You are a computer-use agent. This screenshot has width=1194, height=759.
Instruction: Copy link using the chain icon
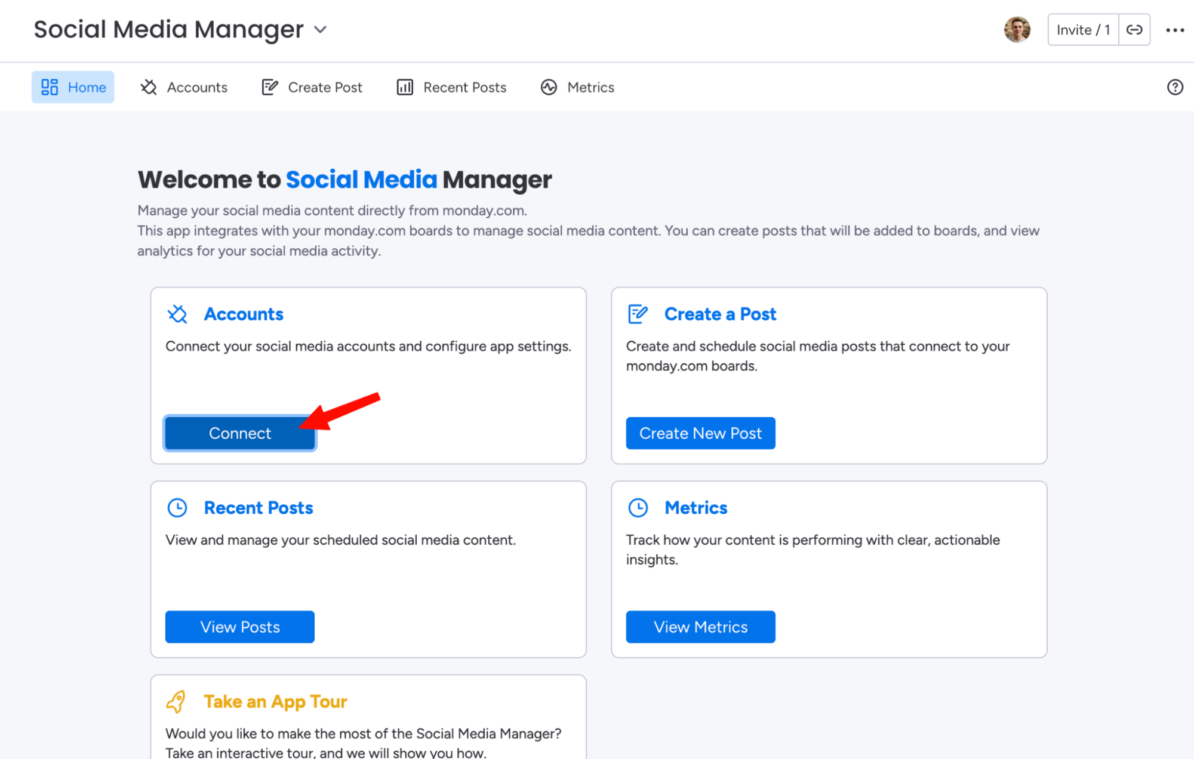(1134, 30)
